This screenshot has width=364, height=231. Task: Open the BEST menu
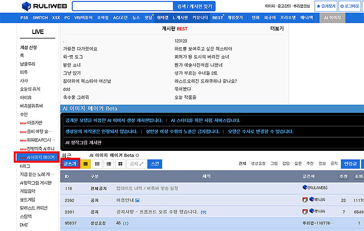(217, 18)
